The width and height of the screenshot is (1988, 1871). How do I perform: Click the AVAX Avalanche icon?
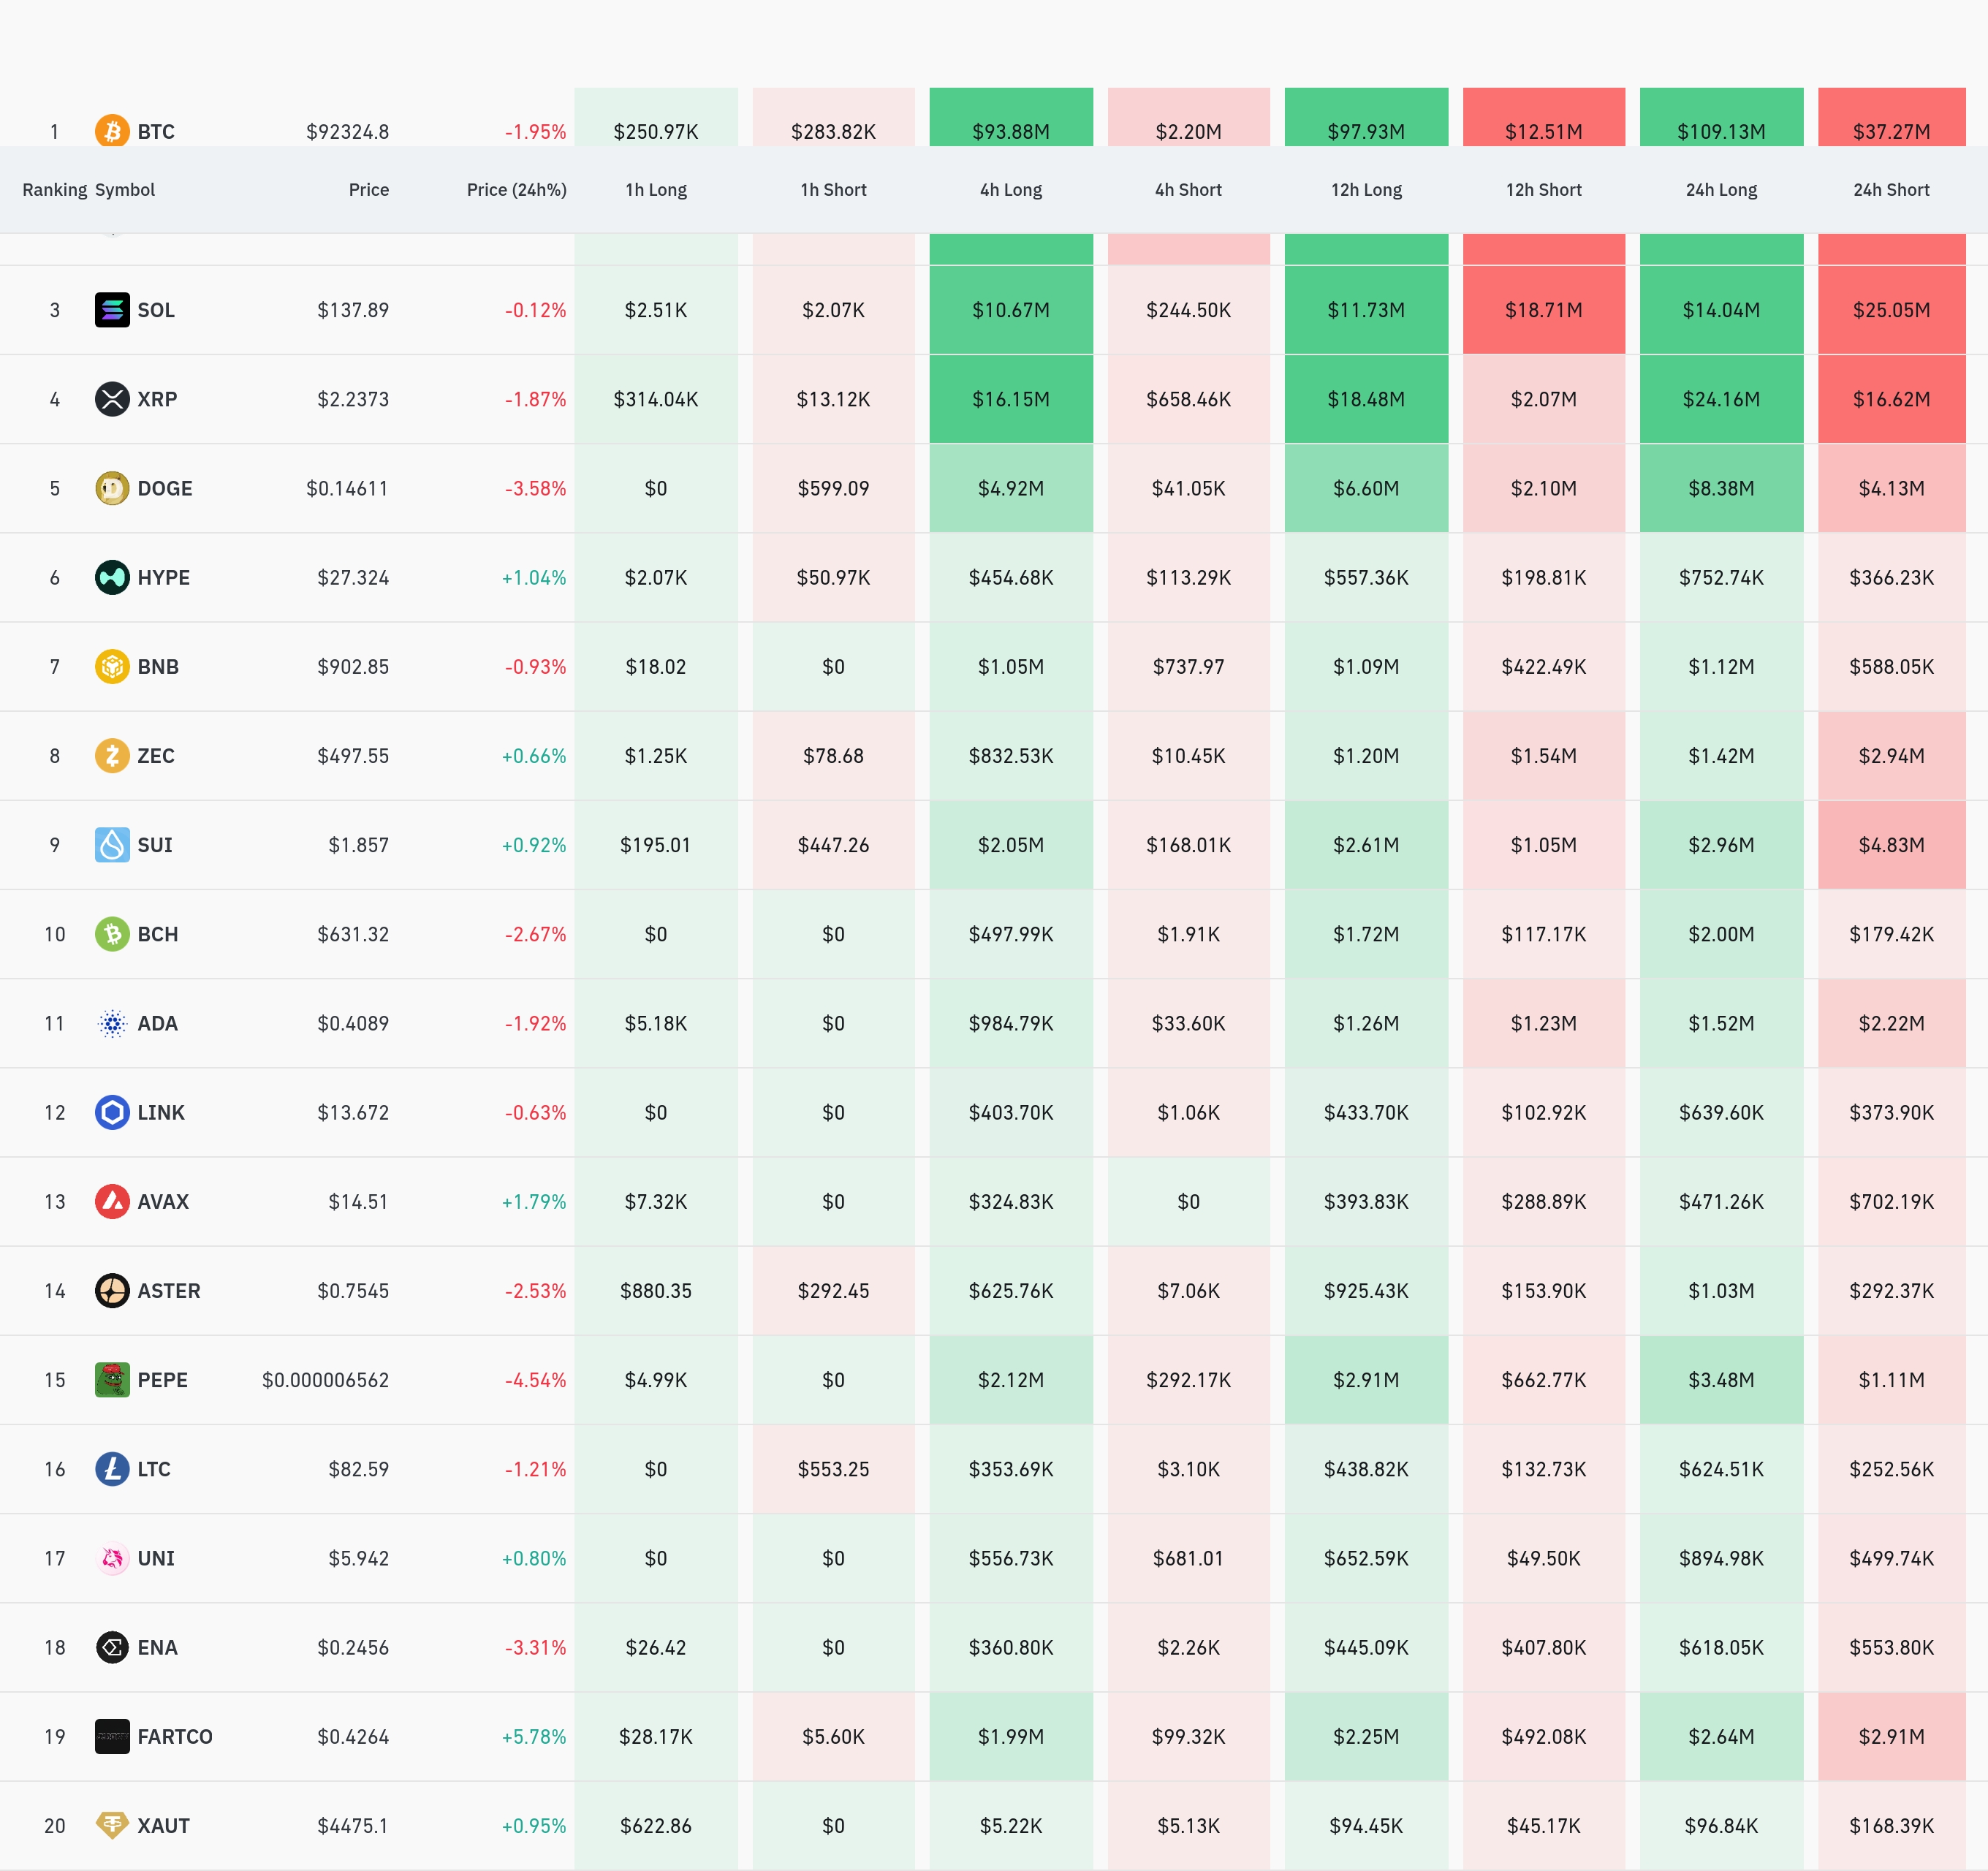tap(112, 1201)
